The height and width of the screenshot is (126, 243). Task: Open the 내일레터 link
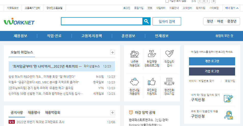161,8
